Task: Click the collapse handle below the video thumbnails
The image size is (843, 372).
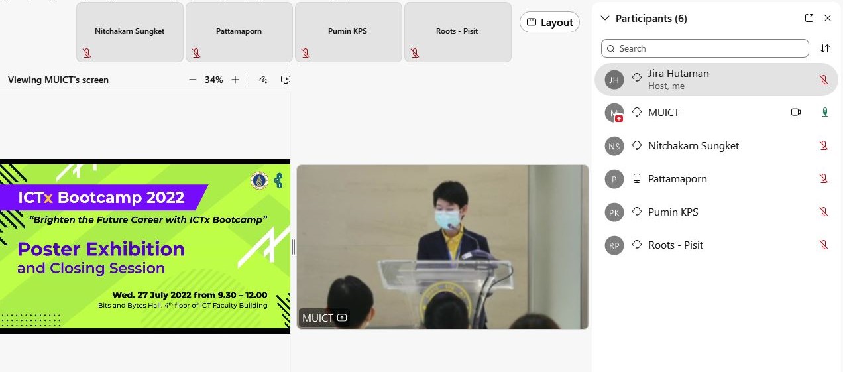Action: pyautogui.click(x=294, y=65)
